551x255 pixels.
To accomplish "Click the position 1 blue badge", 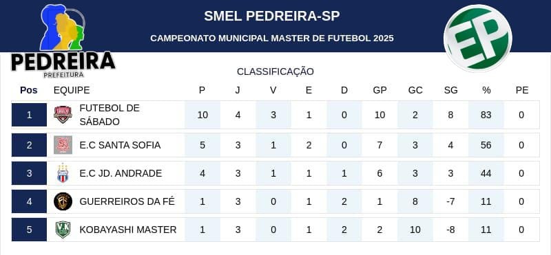I will (x=29, y=115).
